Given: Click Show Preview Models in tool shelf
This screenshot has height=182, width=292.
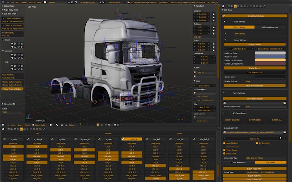Looking at the screenshot, I should 12,89.
